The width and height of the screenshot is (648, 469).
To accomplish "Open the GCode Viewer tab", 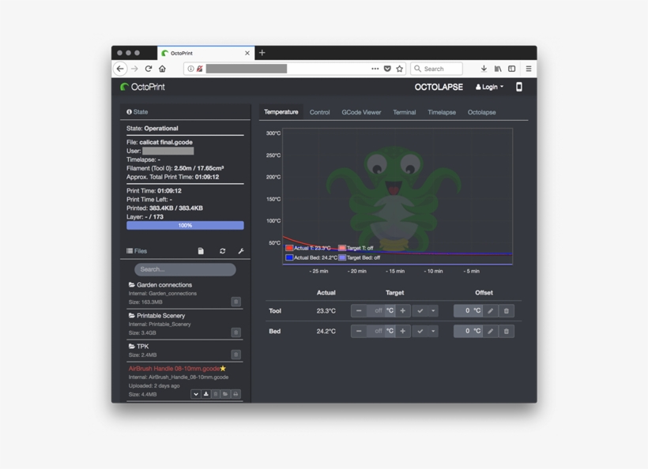I will click(x=361, y=112).
